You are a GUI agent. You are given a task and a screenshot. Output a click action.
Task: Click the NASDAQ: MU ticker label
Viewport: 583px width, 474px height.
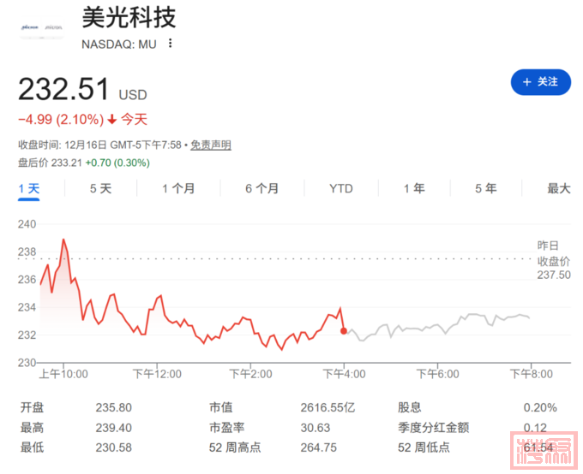[119, 44]
